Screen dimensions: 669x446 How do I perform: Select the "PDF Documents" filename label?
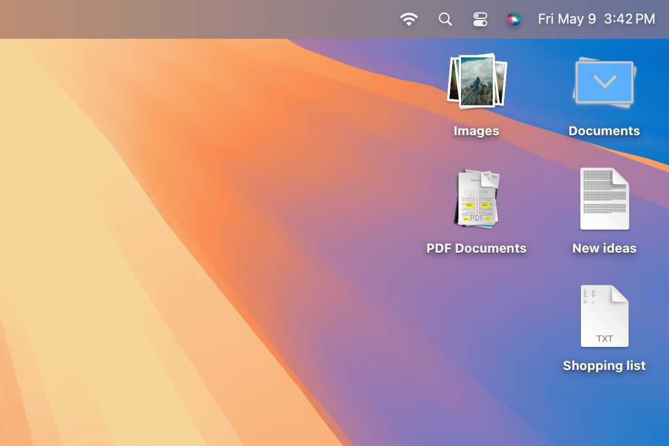tap(477, 248)
